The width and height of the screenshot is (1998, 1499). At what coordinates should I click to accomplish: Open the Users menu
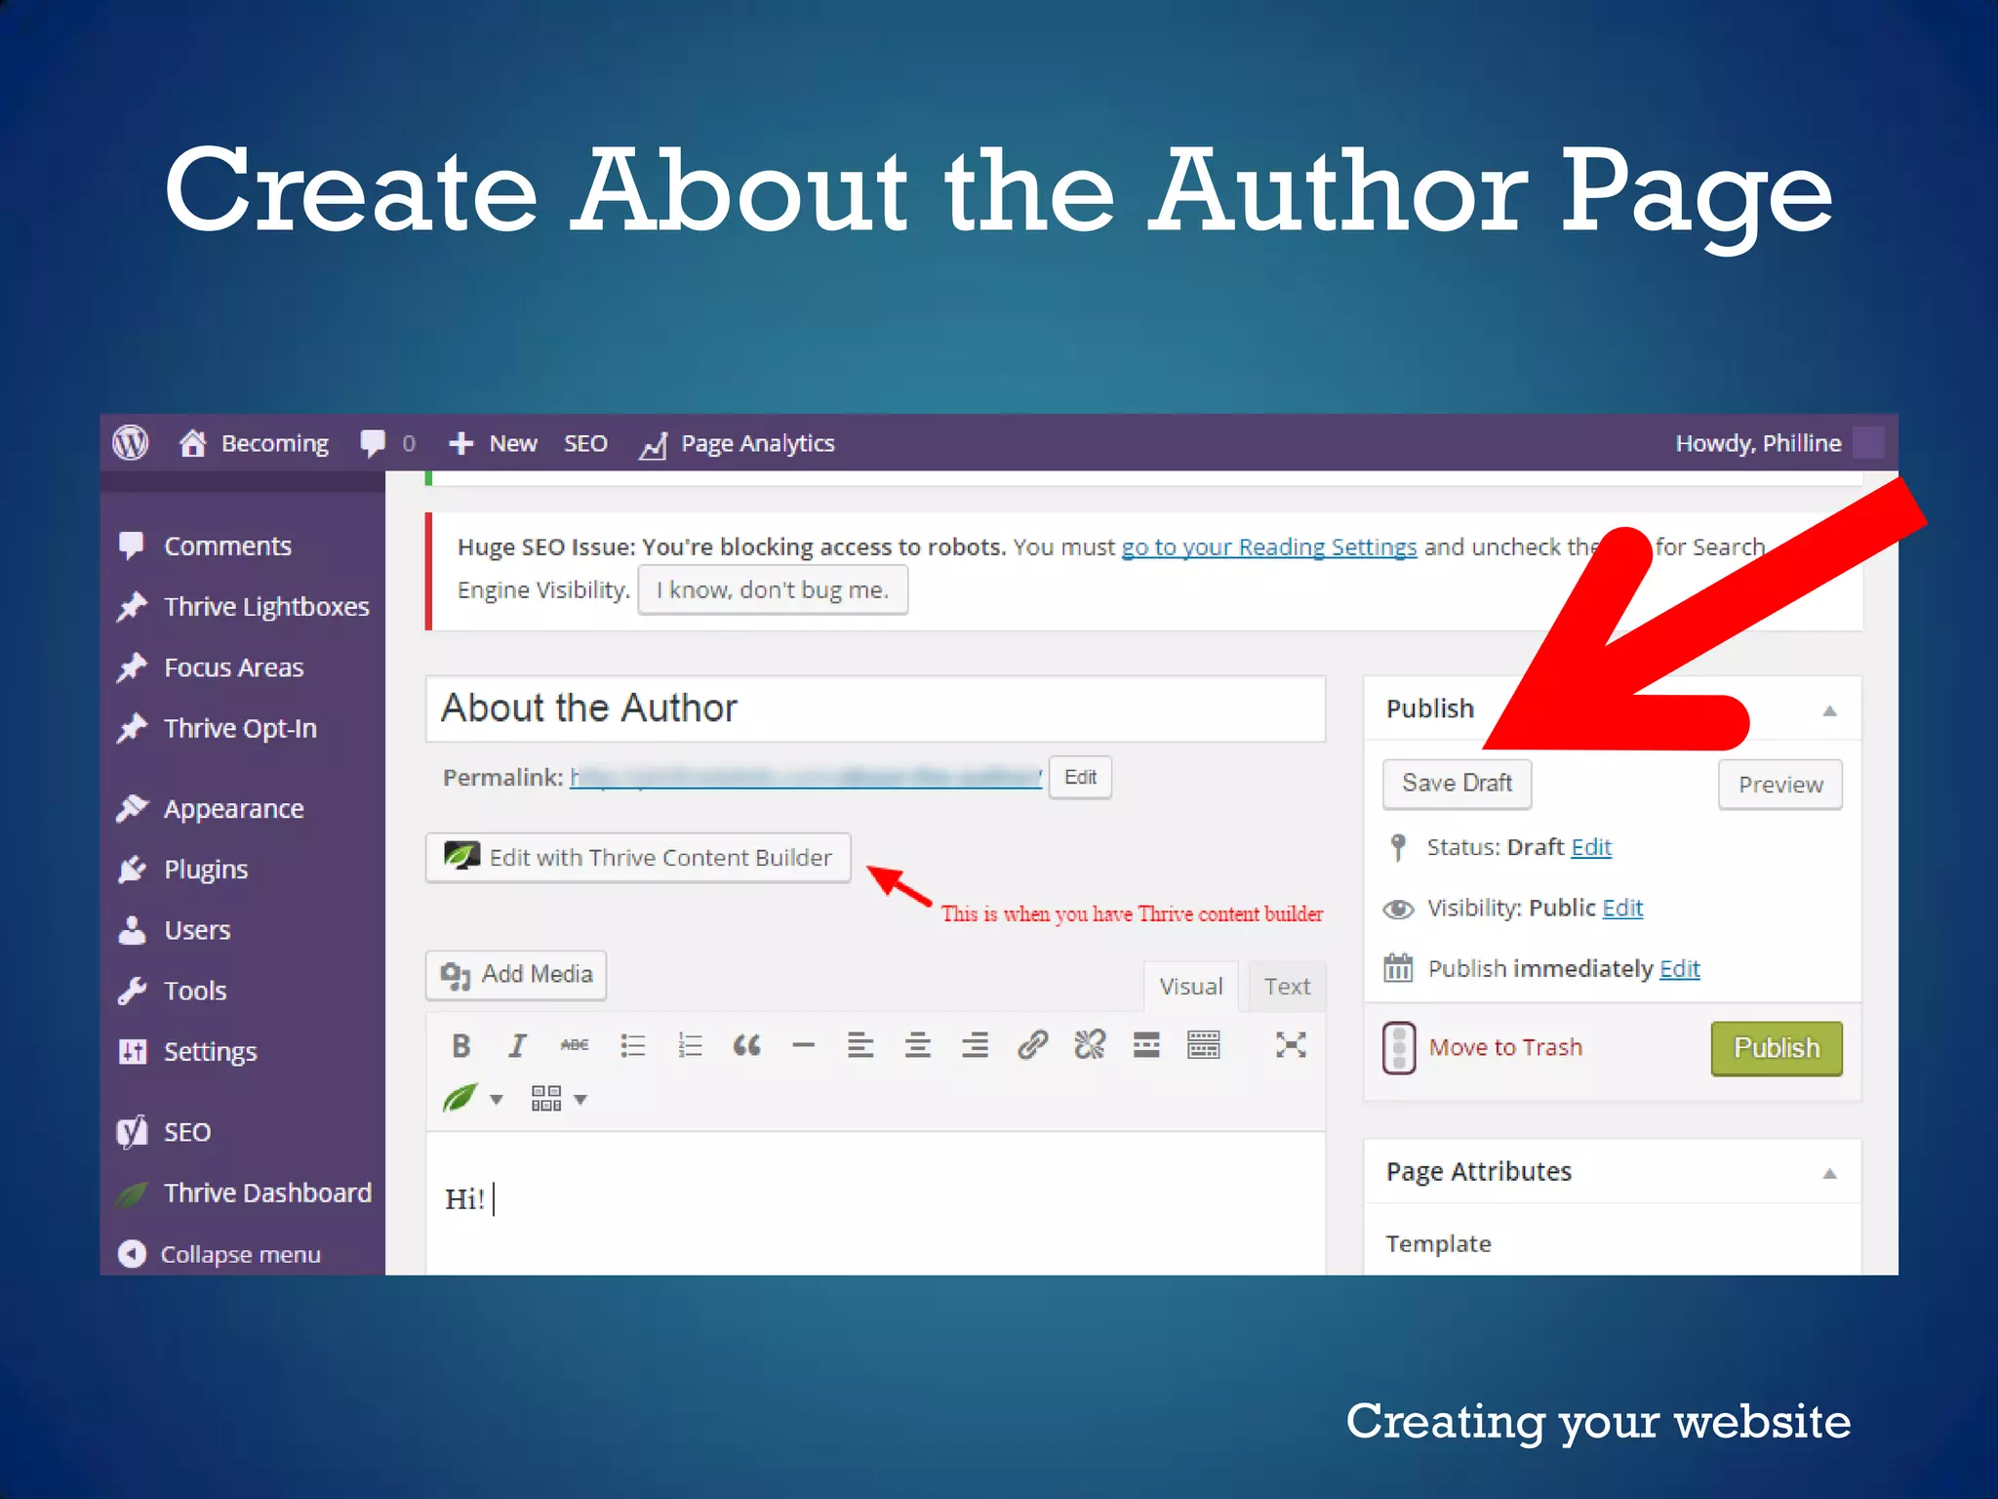(243, 930)
